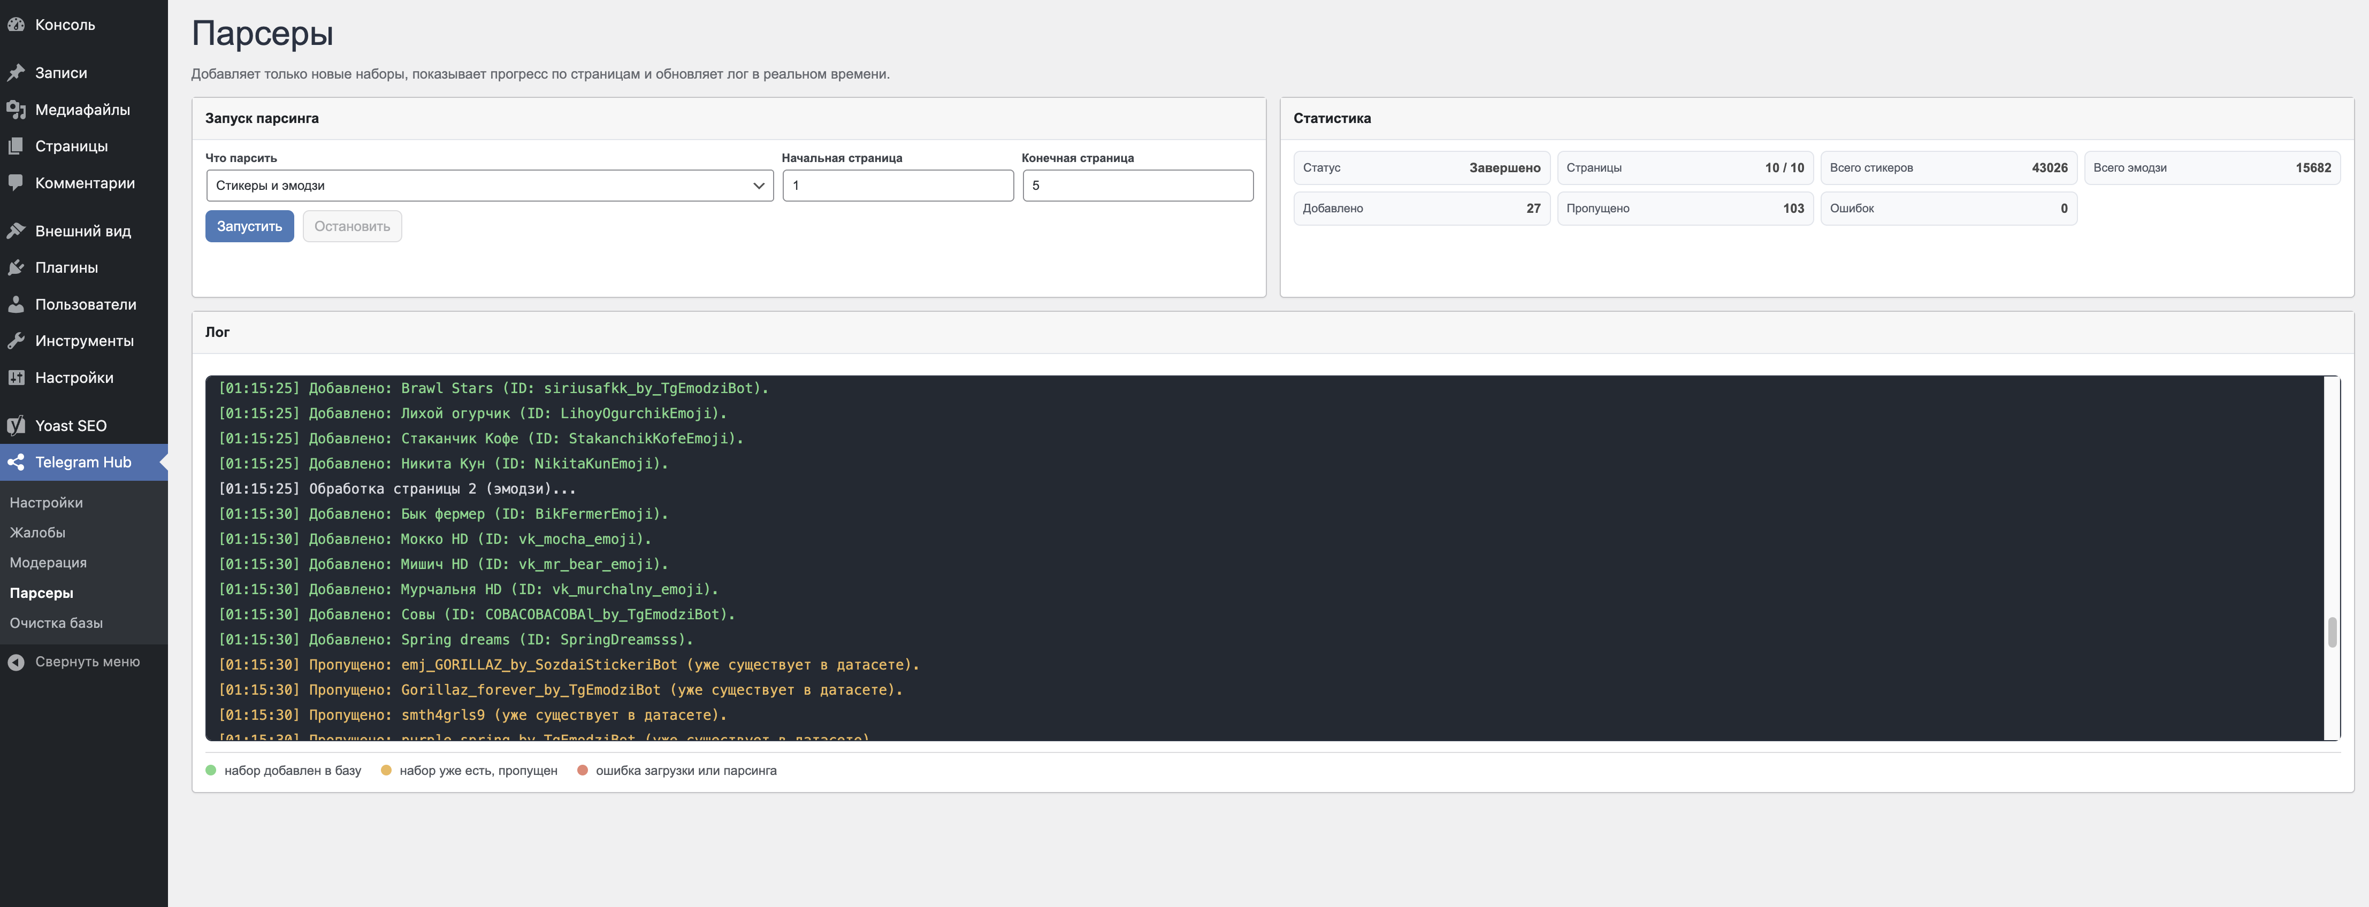This screenshot has width=2369, height=907.
Task: Open the Инструменты menu item
Action: pos(83,341)
